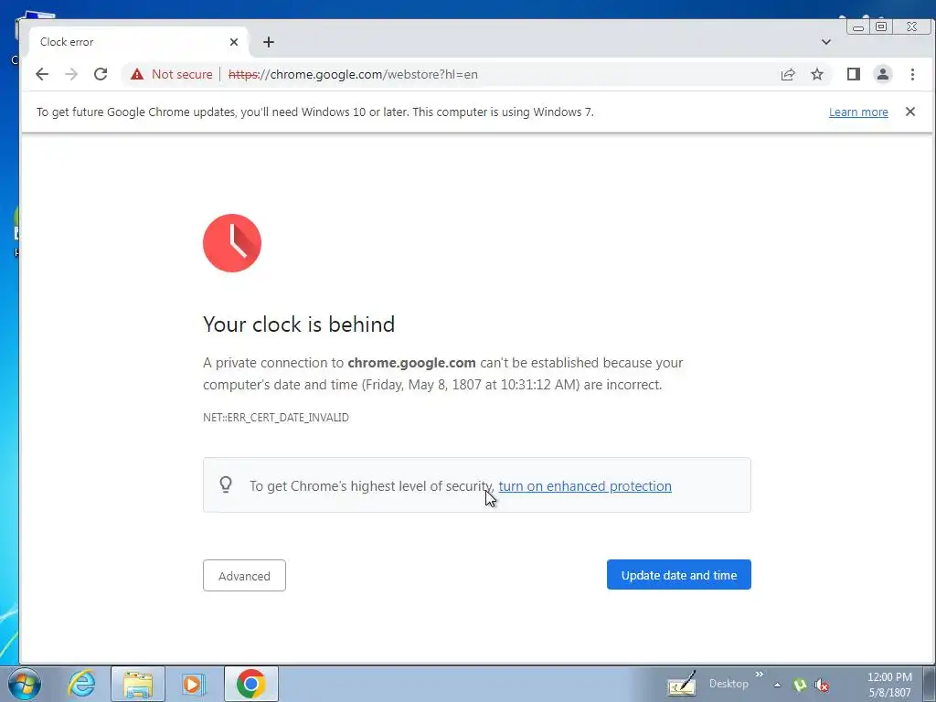
Task: Click the pen input panel tray icon
Action: 682,684
